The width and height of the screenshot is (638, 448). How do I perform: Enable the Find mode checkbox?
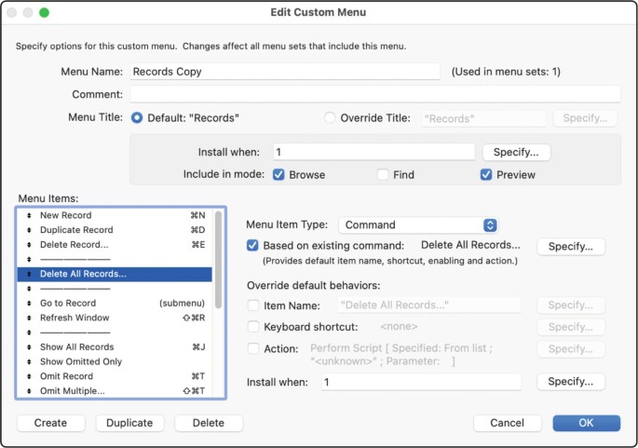click(x=383, y=174)
